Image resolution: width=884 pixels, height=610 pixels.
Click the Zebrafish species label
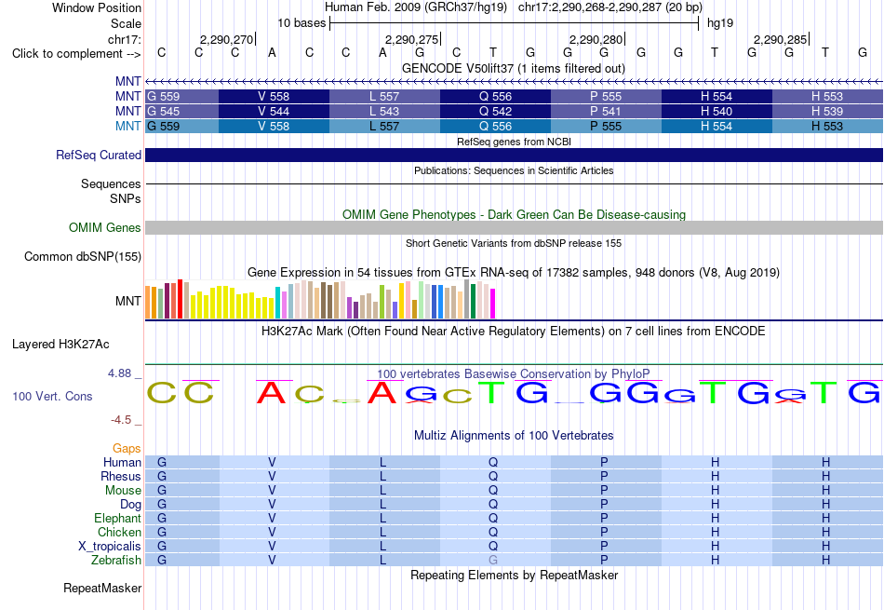point(116,561)
